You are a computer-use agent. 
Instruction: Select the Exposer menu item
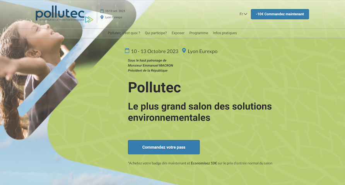pos(178,33)
